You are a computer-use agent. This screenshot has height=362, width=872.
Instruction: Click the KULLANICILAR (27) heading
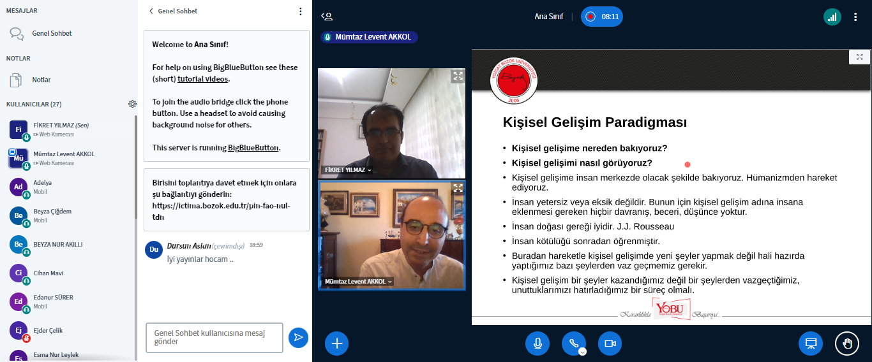click(x=34, y=104)
